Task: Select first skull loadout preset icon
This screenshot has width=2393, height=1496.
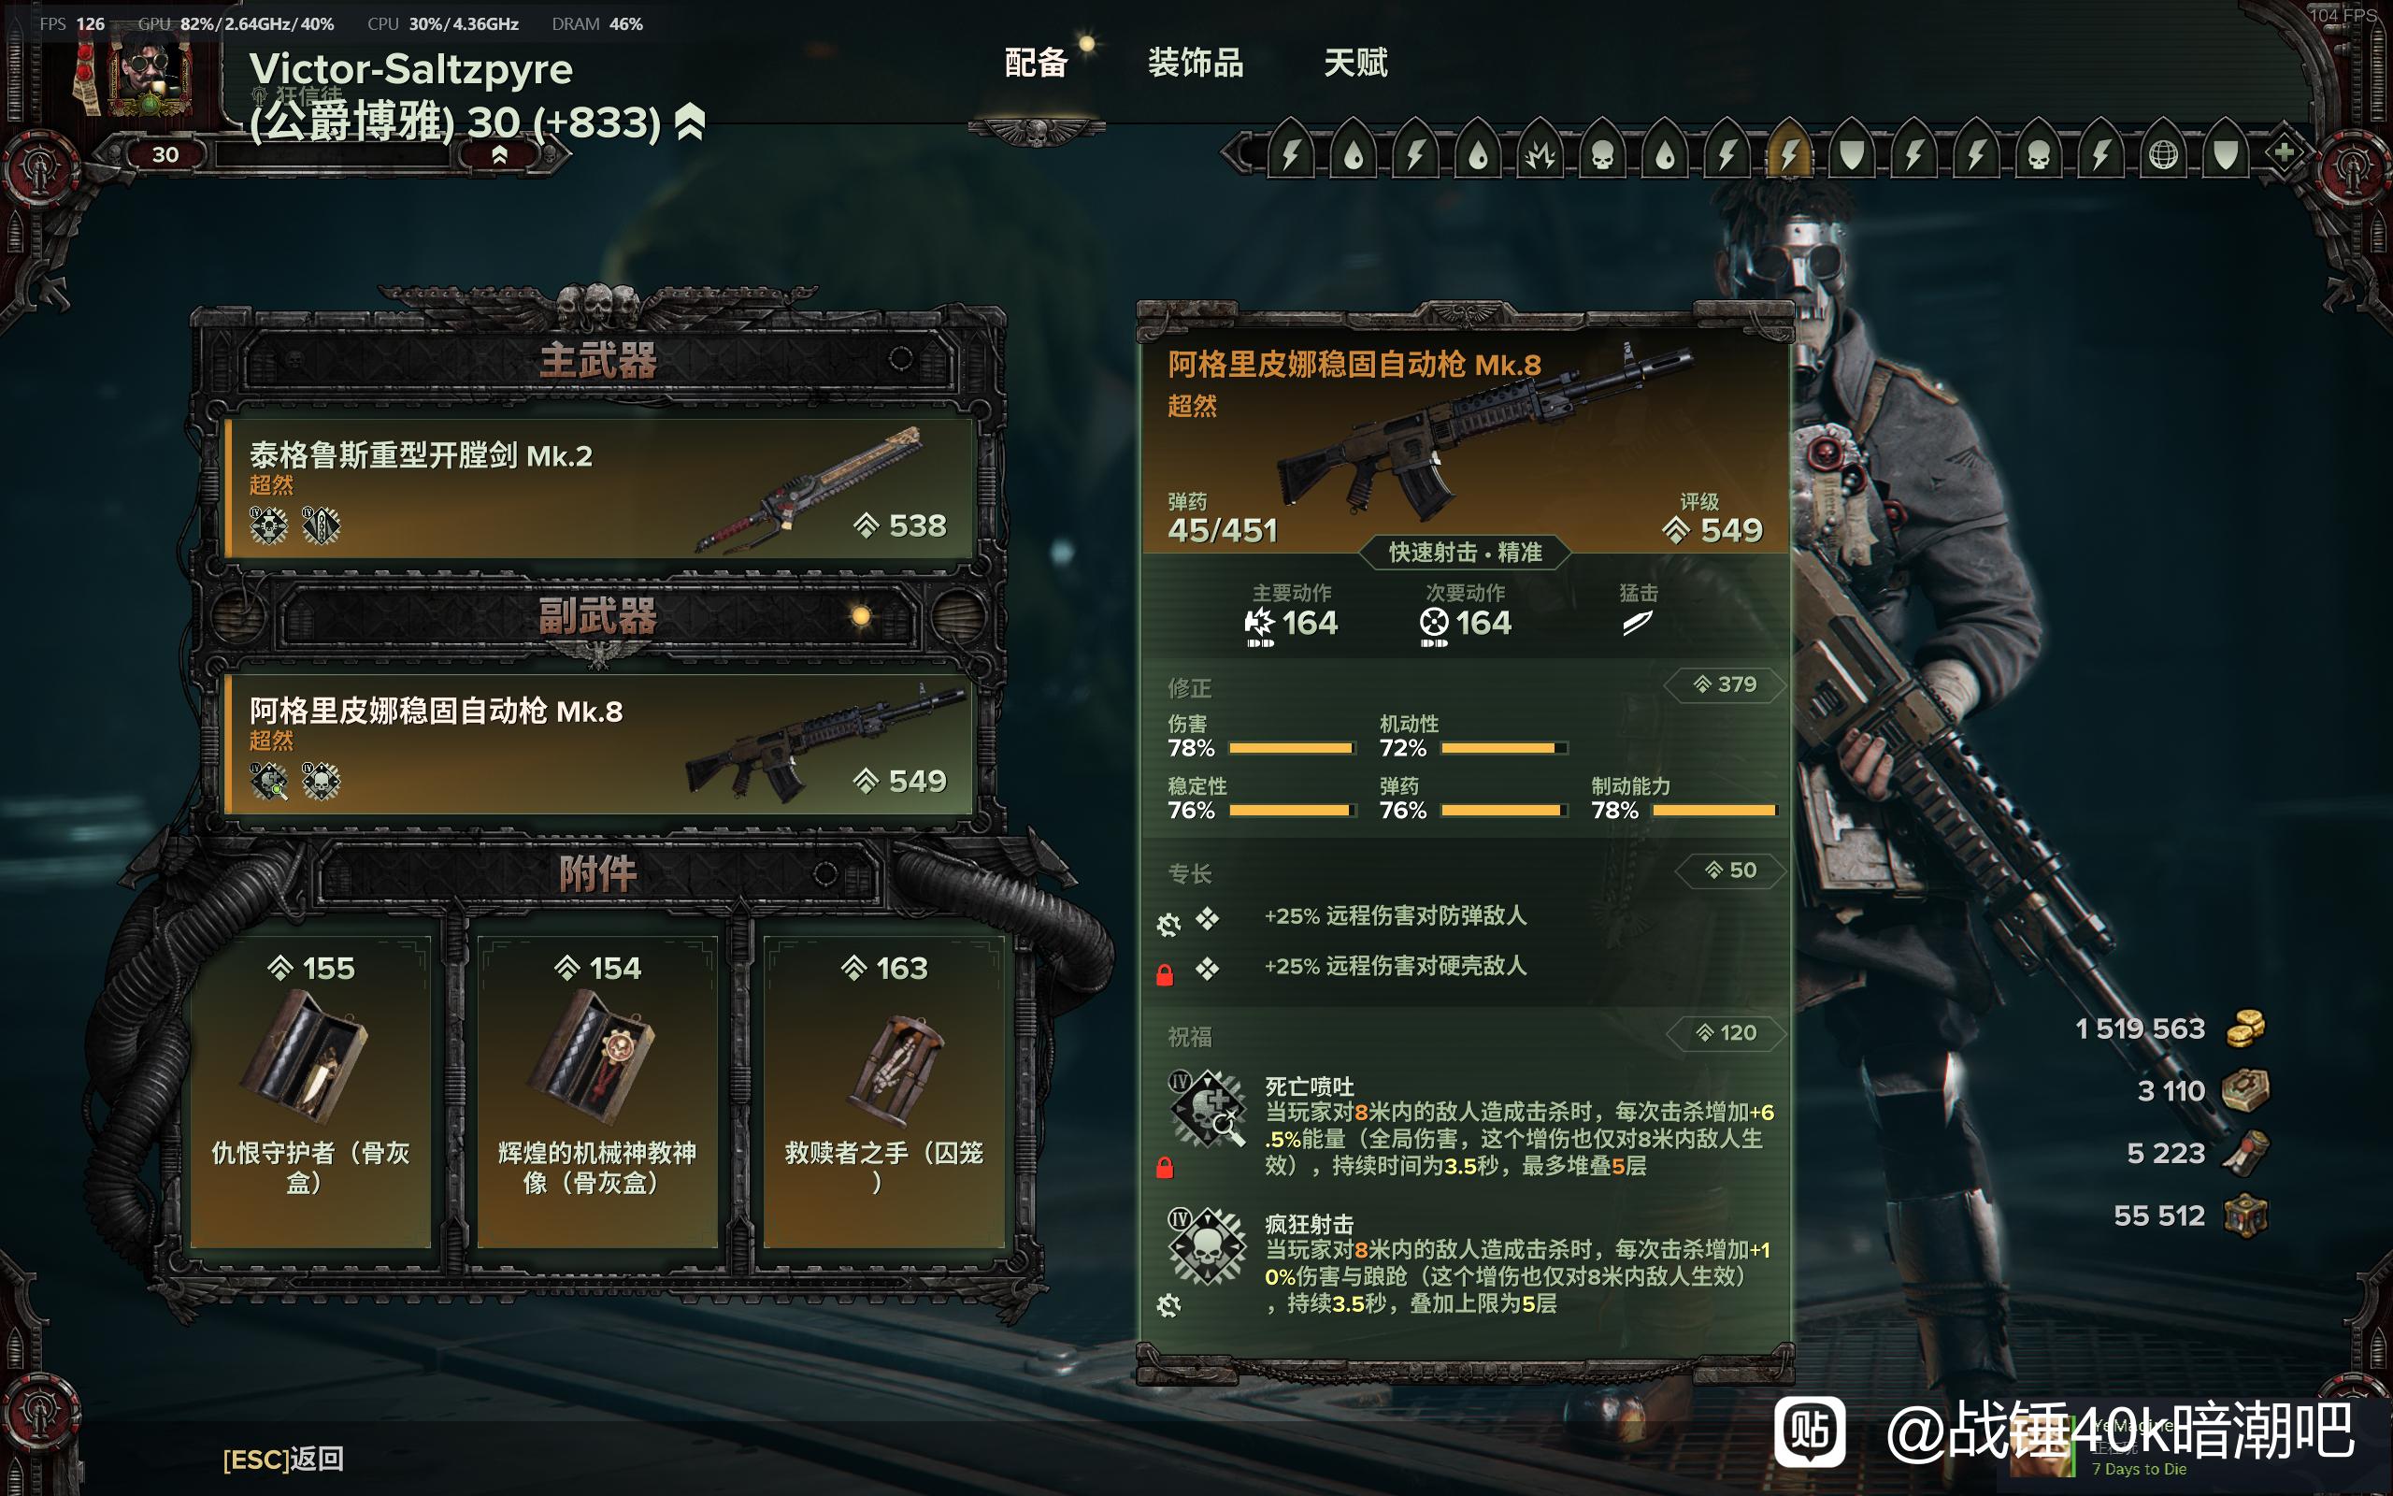Action: click(1602, 154)
